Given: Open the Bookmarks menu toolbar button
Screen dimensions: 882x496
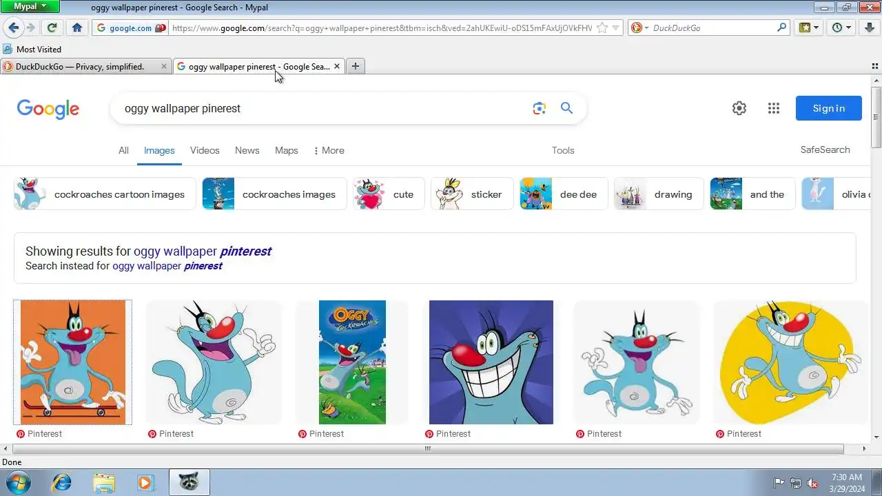Looking at the screenshot, I should pyautogui.click(x=808, y=28).
